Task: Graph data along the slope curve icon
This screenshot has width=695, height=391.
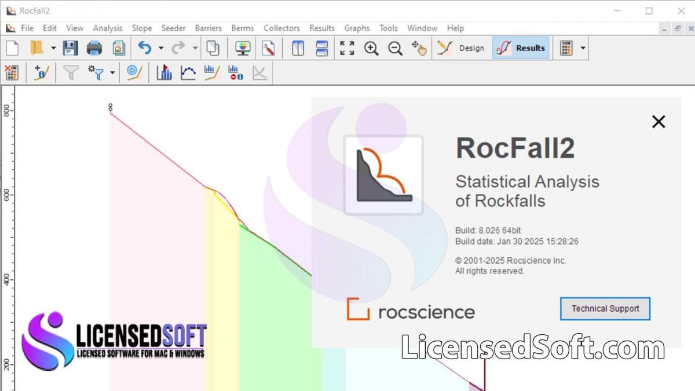Action: tap(188, 72)
